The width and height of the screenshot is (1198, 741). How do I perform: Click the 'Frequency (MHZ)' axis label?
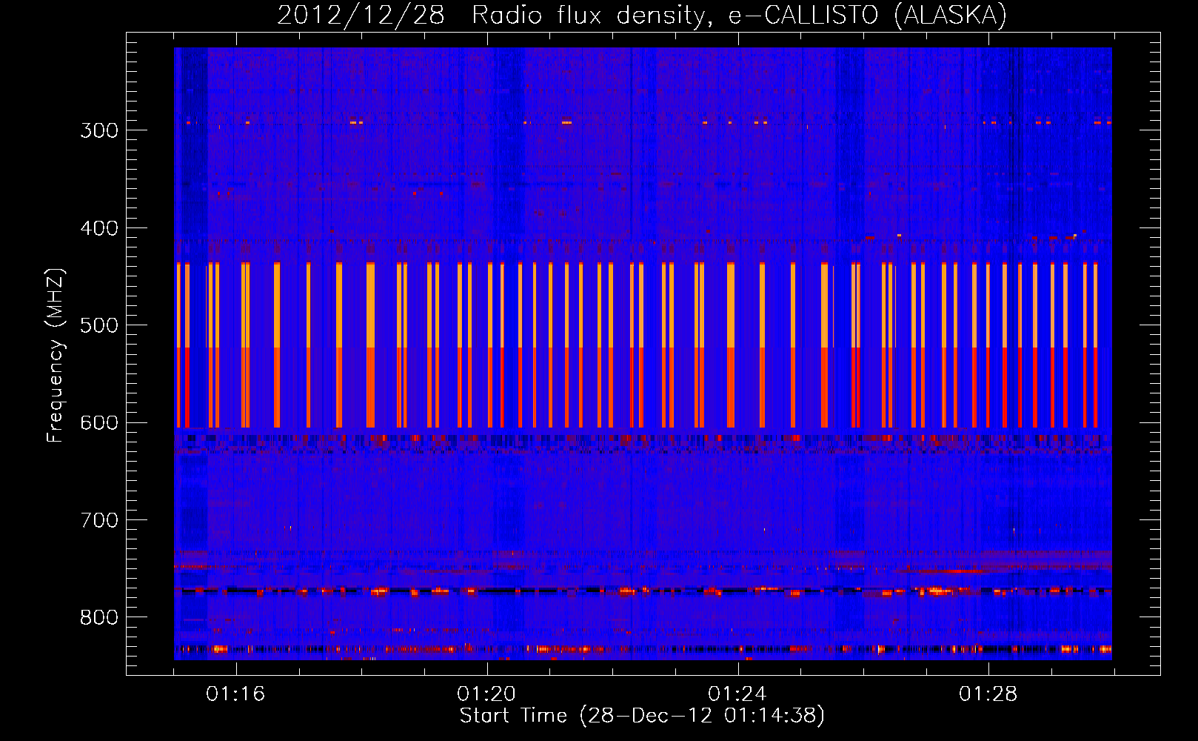point(56,356)
